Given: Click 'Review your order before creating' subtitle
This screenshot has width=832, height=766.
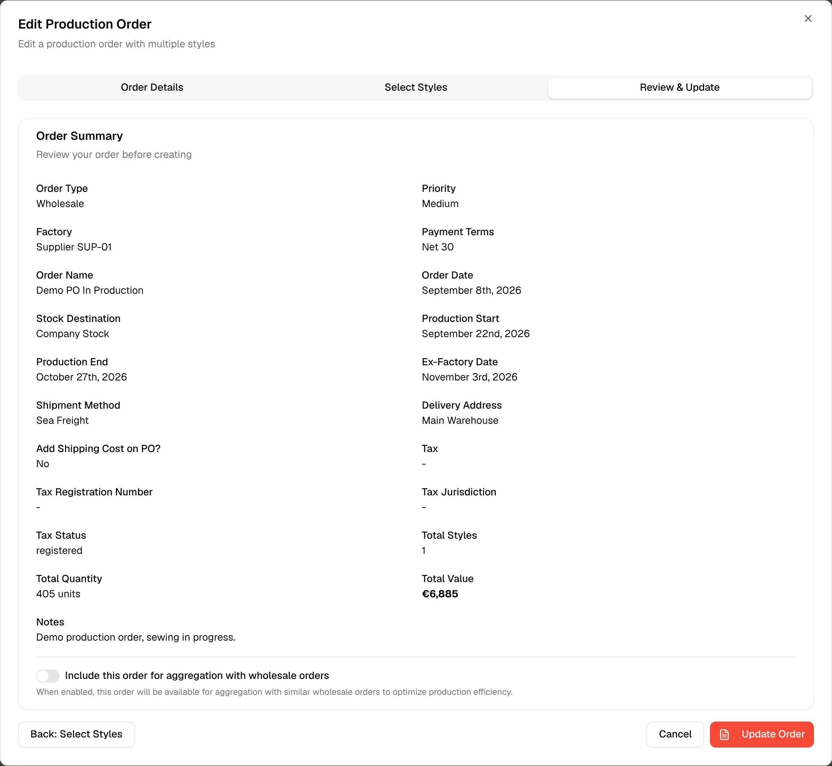Looking at the screenshot, I should [114, 155].
